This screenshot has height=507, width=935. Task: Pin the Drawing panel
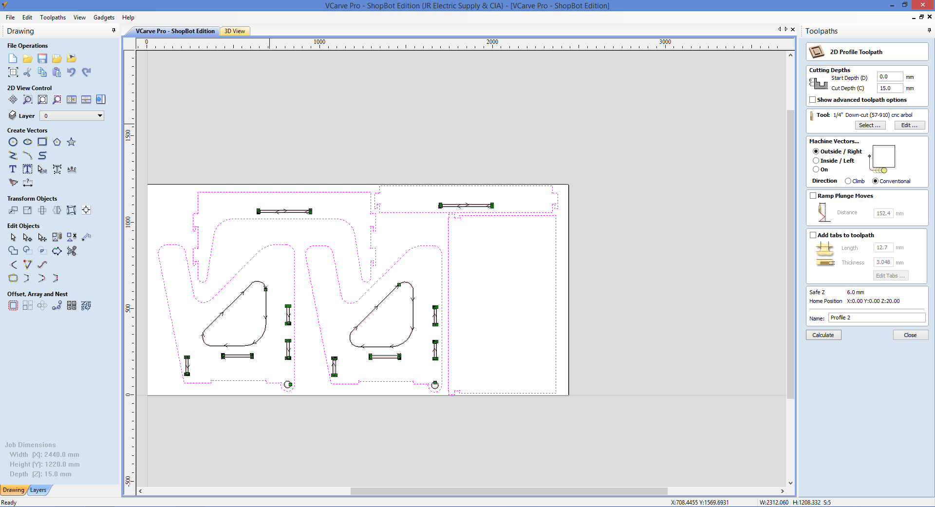113,31
